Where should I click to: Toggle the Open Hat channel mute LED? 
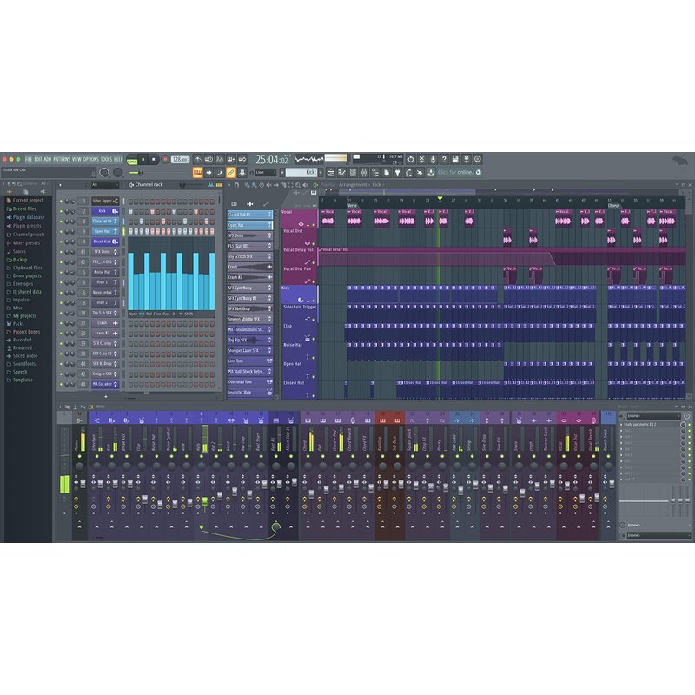(61, 231)
